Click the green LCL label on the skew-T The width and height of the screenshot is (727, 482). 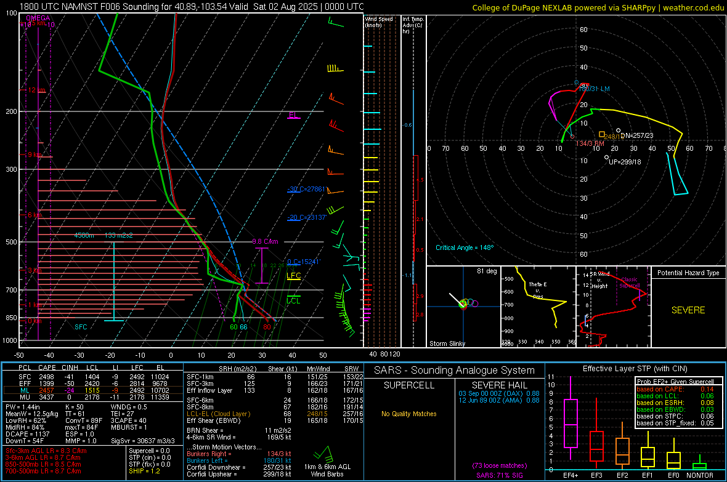coord(293,300)
